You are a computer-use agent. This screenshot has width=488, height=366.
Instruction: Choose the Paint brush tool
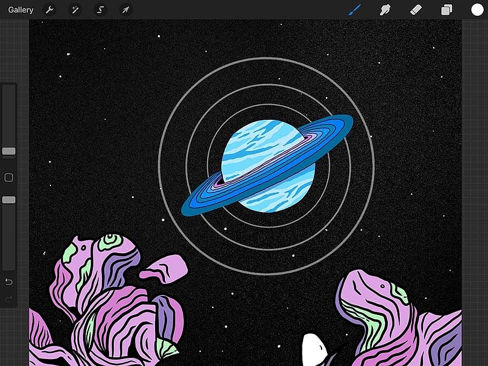355,9
